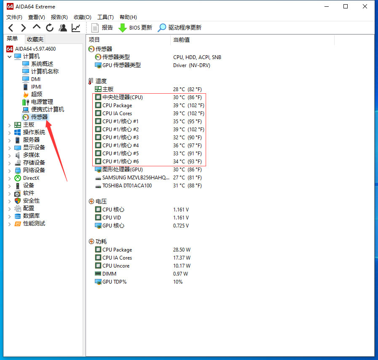378x360 pixels.
Task: Click the up-level arrow icon
Action: pyautogui.click(x=36, y=27)
